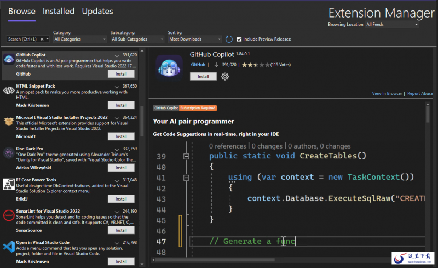Select the EF Core Power Tools title
The width and height of the screenshot is (438, 268).
tap(36, 180)
